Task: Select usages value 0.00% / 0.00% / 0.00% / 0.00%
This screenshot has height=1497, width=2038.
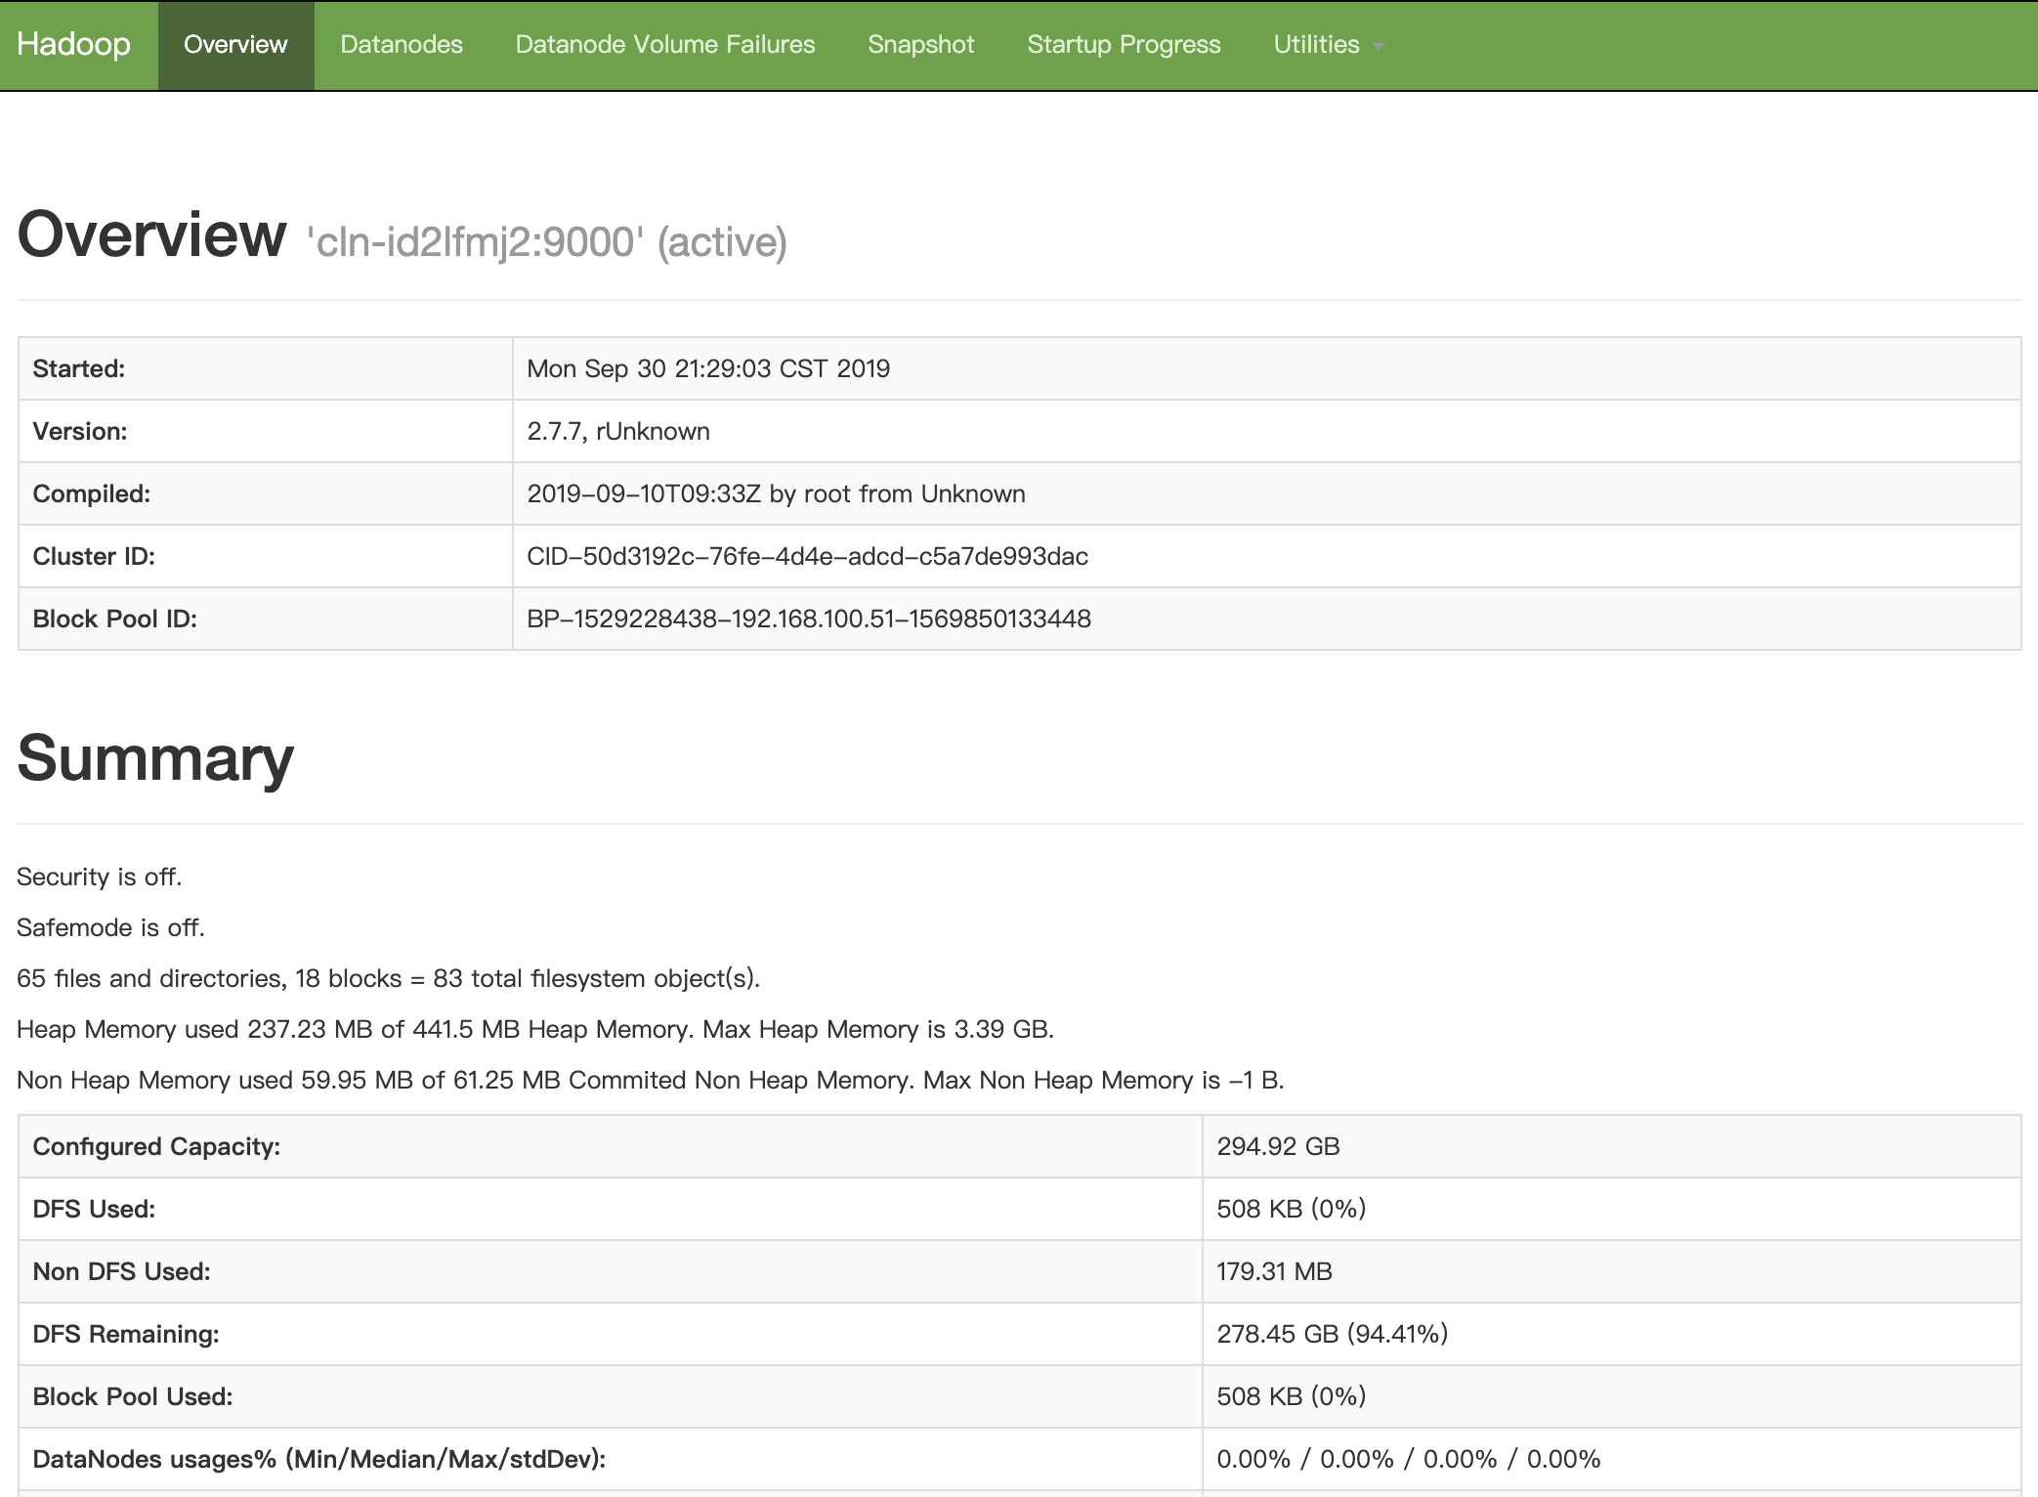Action: pyautogui.click(x=1408, y=1459)
